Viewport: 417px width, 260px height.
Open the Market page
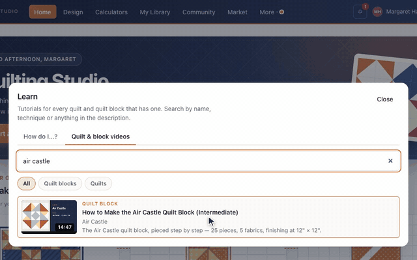[x=237, y=12]
